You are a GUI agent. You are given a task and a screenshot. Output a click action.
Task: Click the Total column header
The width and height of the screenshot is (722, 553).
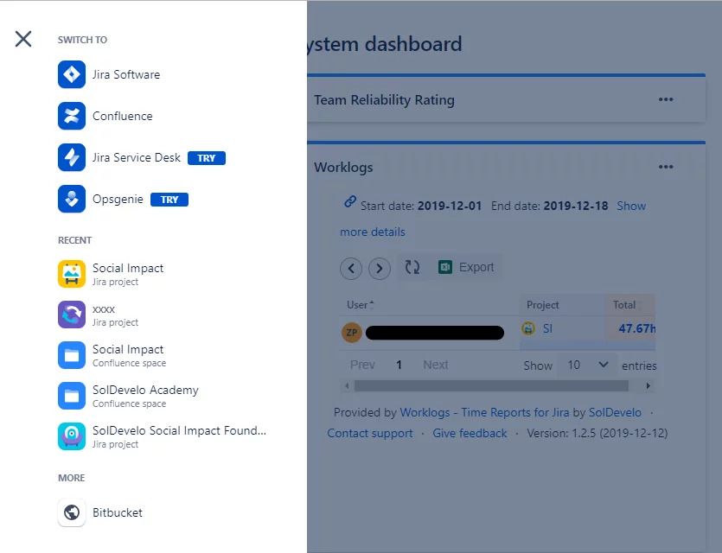[624, 304]
